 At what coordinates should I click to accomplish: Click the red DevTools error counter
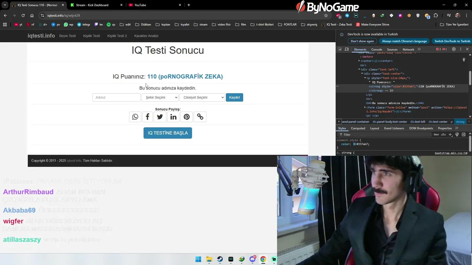(438, 49)
